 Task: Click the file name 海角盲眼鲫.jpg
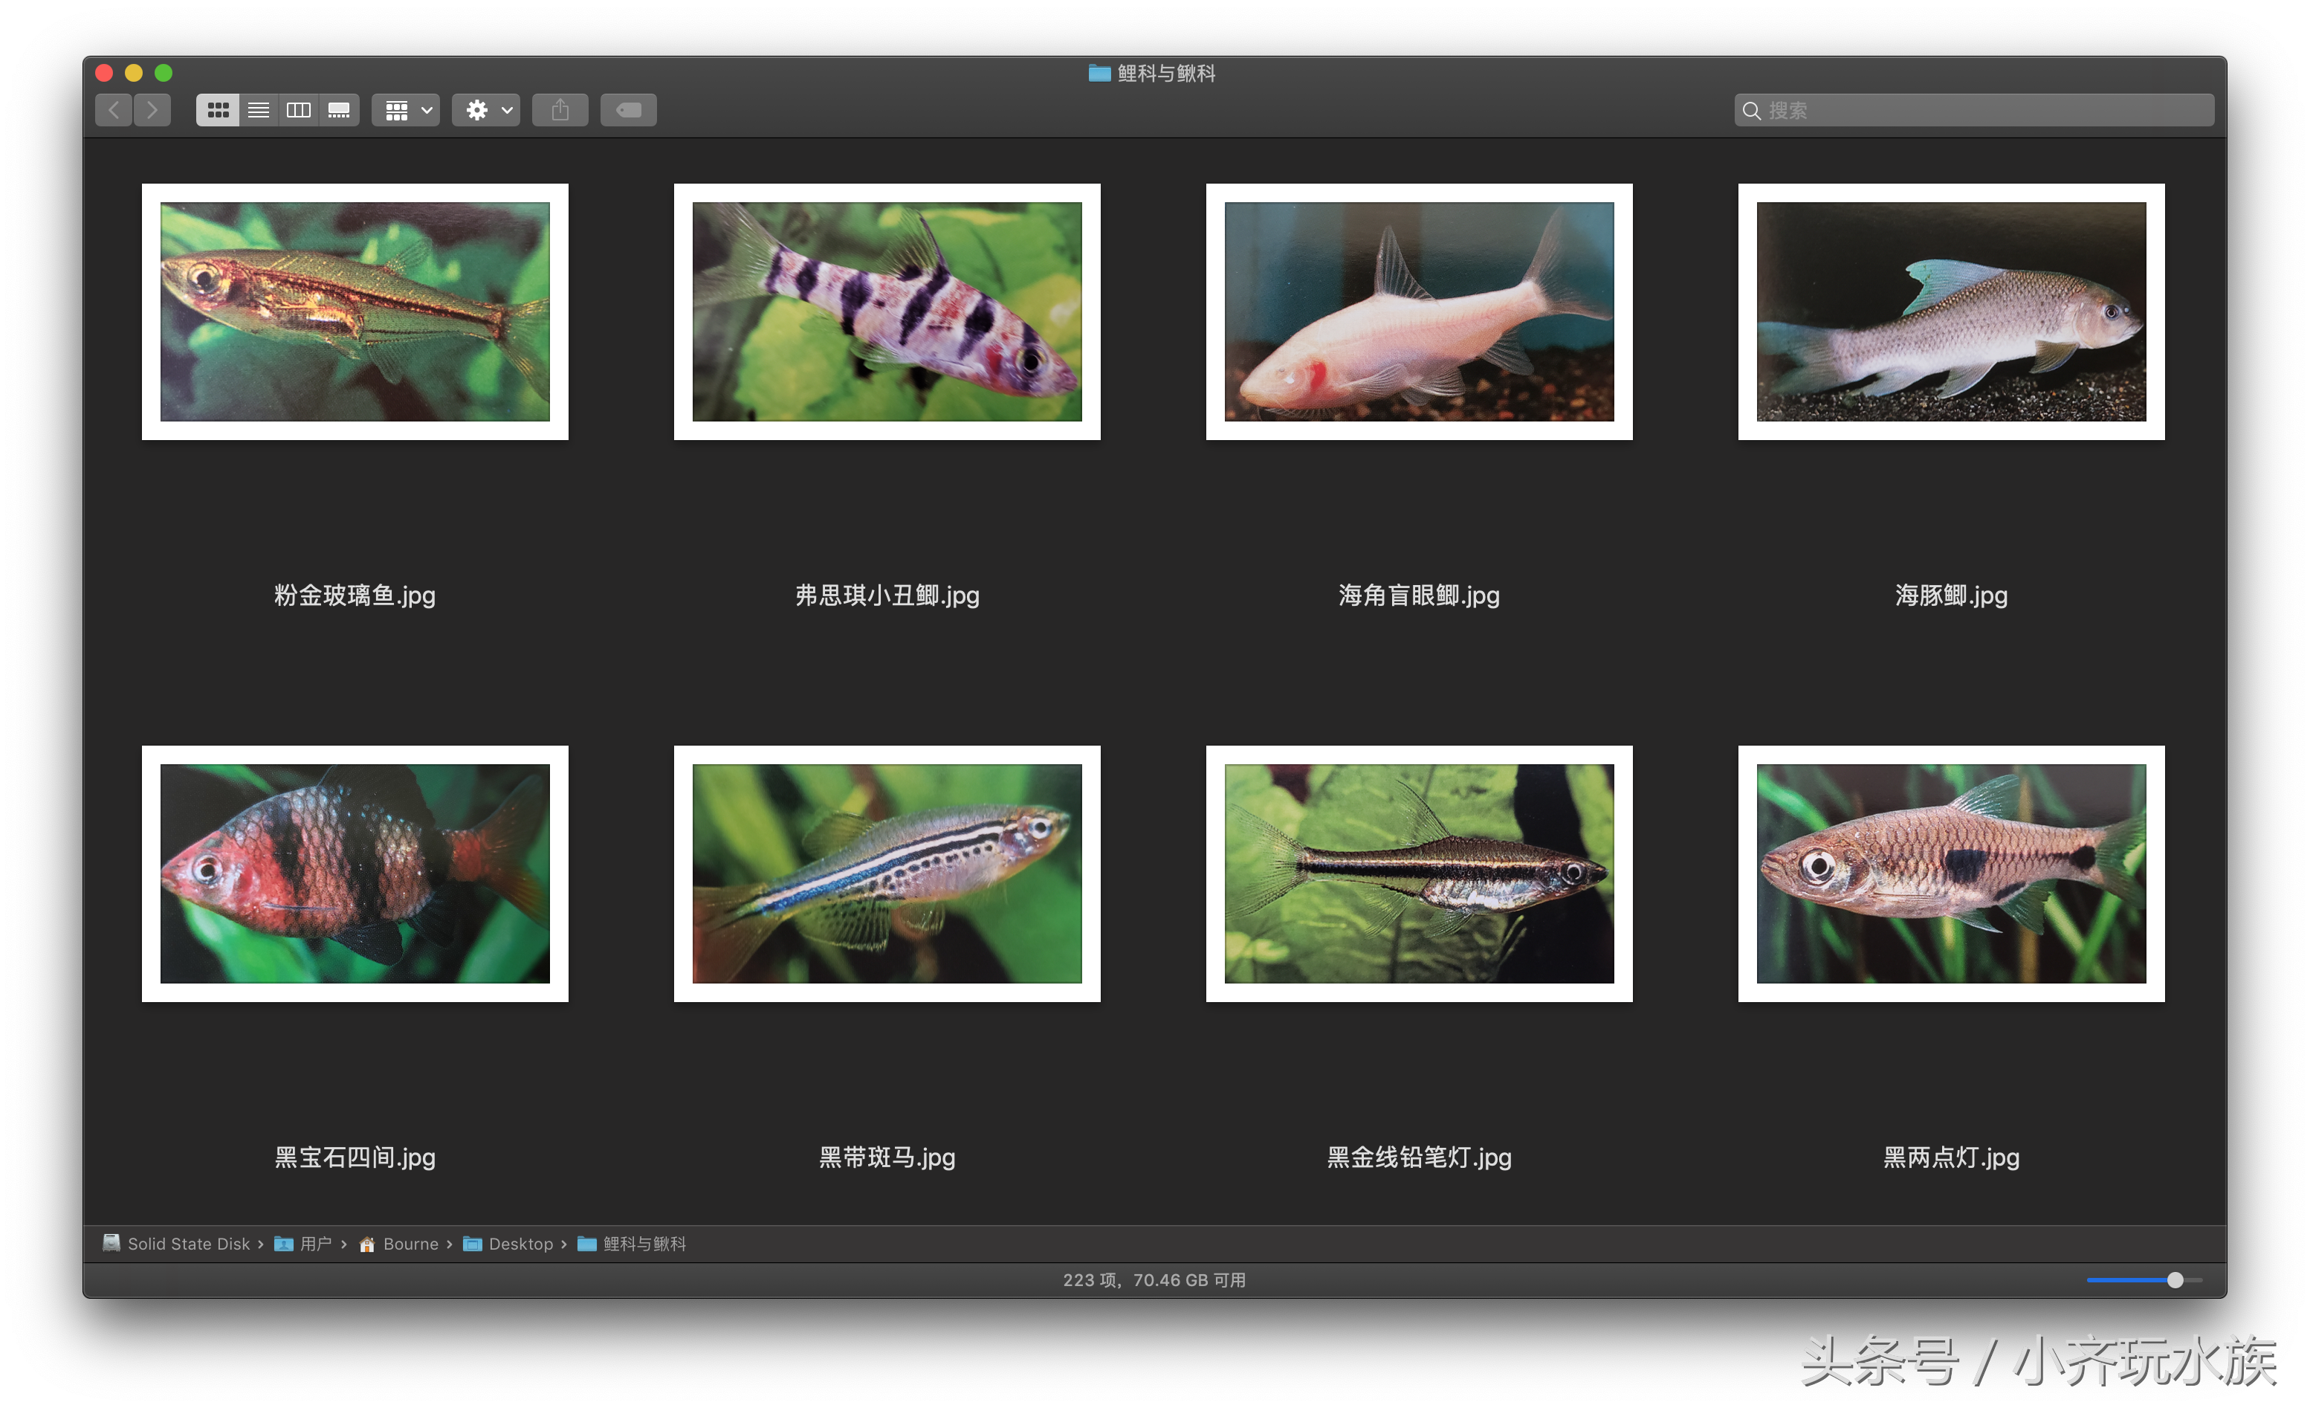coord(1420,596)
